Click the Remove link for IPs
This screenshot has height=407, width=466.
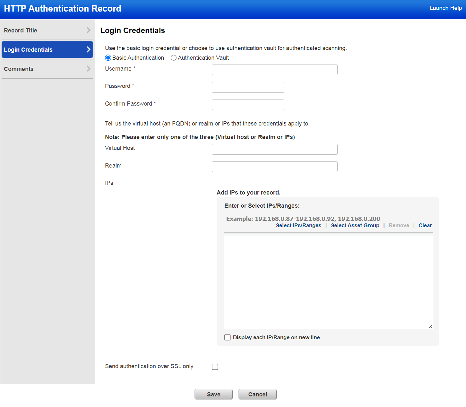399,225
